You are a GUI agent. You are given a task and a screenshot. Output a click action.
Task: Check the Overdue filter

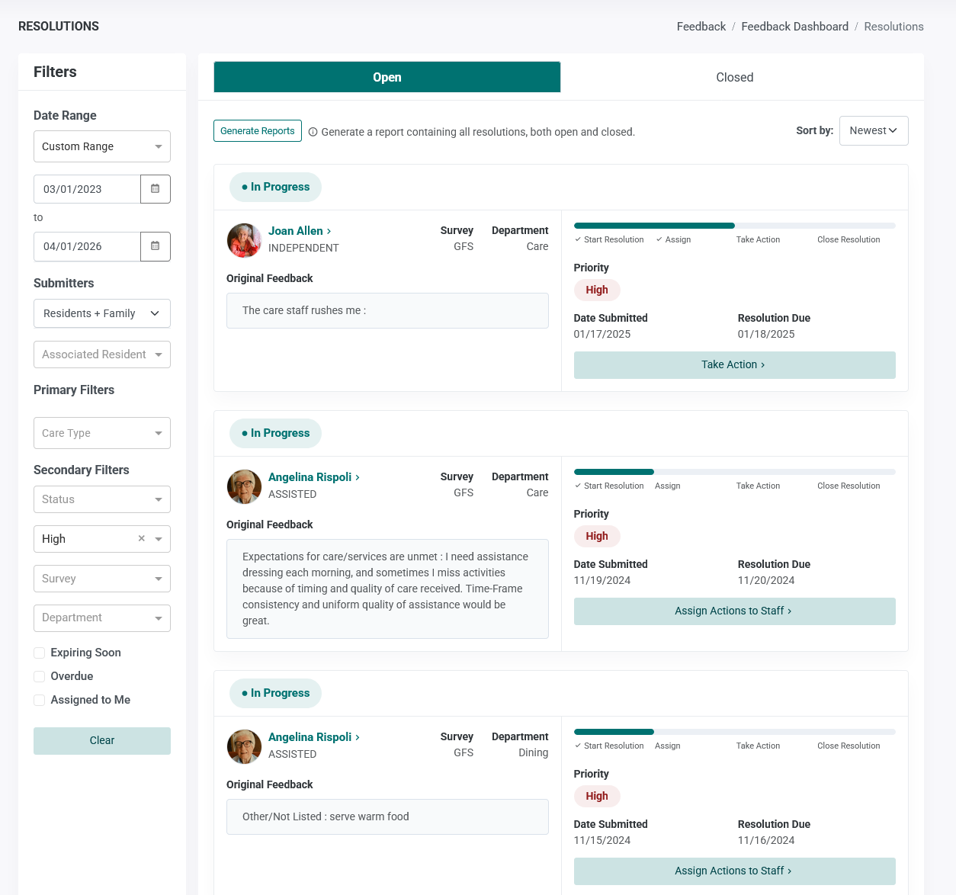[39, 676]
